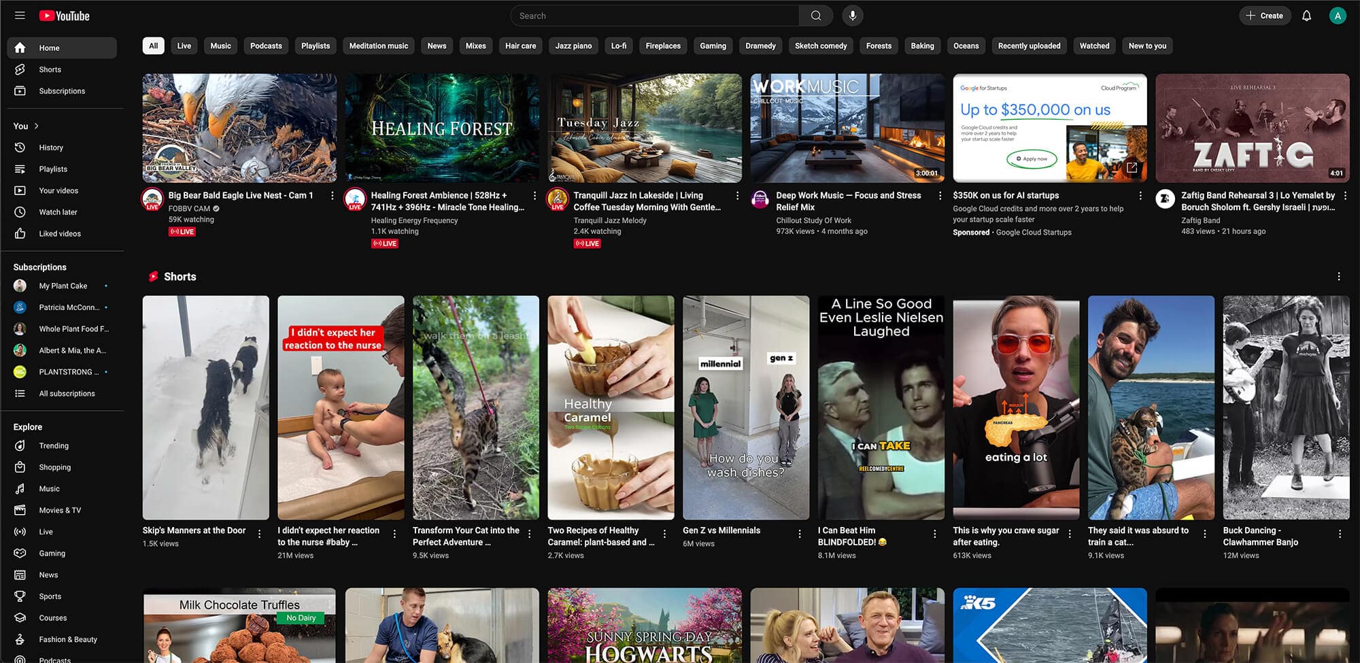Viewport: 1360px width, 663px height.
Task: Click the Shorts sidebar icon
Action: tap(20, 69)
